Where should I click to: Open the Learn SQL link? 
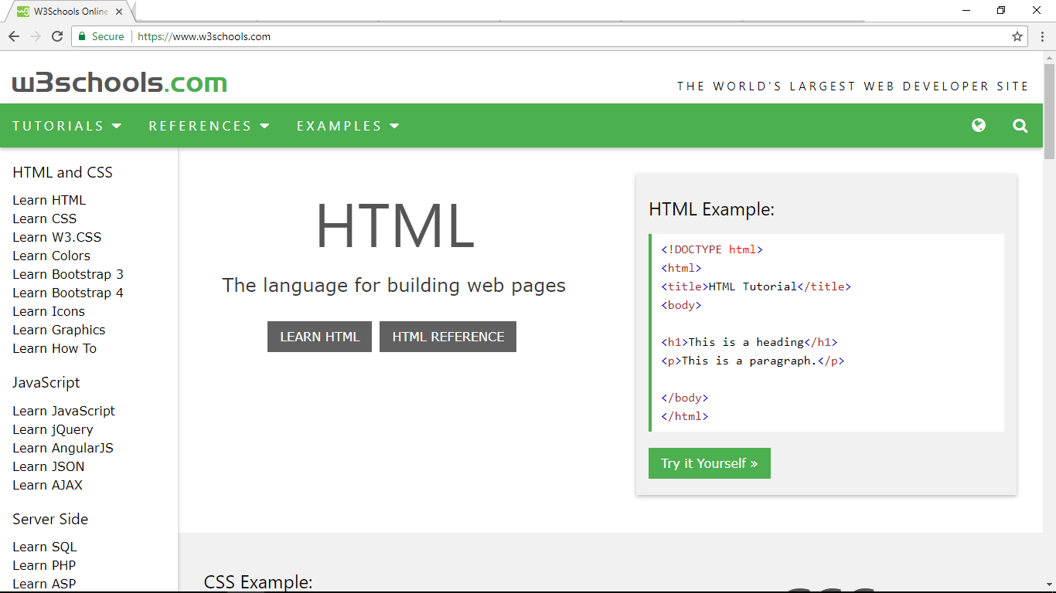pyautogui.click(x=45, y=547)
